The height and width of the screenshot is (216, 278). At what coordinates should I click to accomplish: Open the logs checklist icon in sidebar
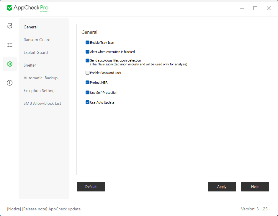tap(10, 45)
